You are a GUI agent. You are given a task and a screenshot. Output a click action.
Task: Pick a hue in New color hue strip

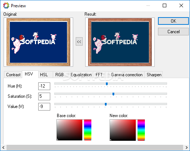point(141,130)
